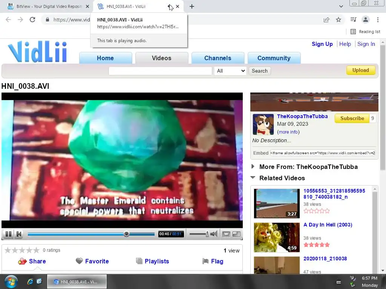
Task: Subscribe to TheKoopaTheTubba channel
Action: pos(352,118)
